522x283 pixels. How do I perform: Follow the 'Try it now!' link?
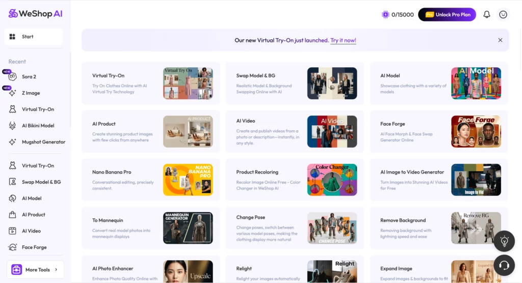click(343, 40)
